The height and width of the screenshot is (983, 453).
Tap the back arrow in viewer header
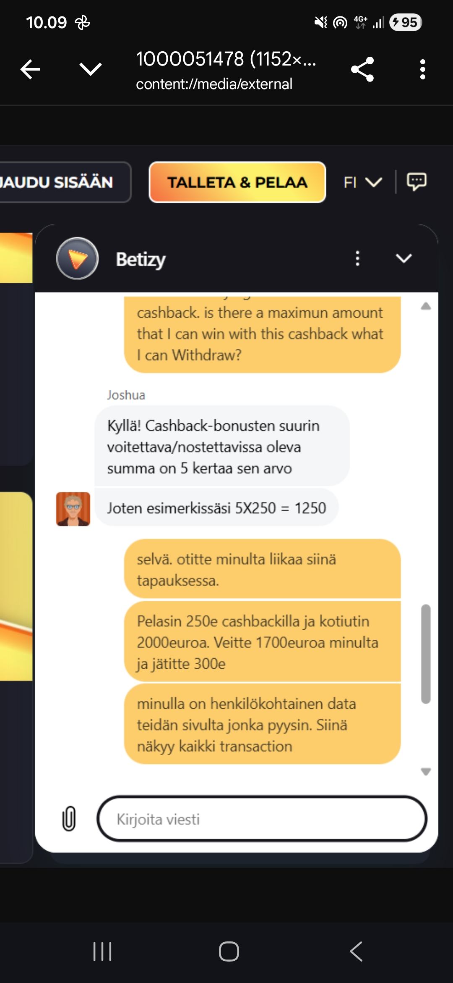pos(30,69)
